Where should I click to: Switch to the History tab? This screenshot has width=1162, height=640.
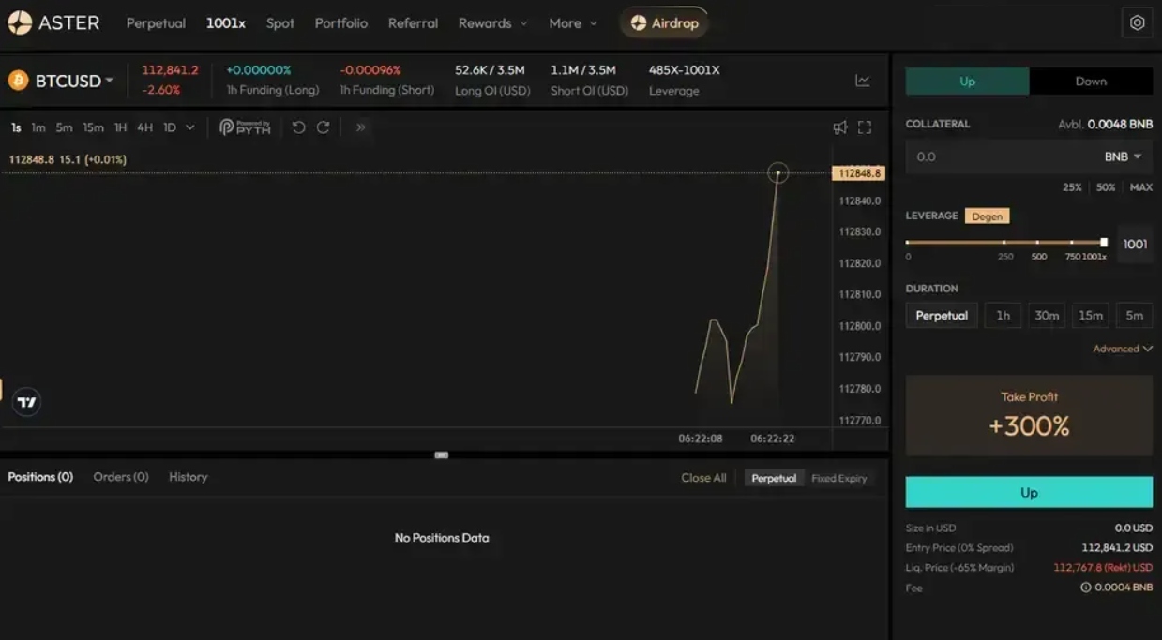pyautogui.click(x=188, y=477)
